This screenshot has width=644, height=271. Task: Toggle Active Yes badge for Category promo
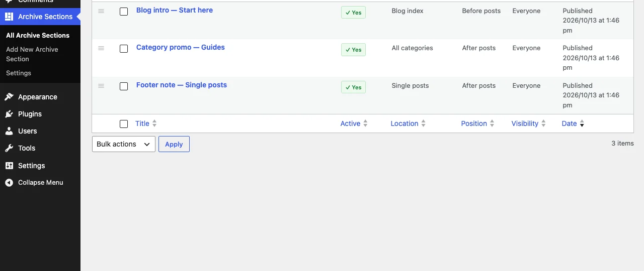pyautogui.click(x=353, y=50)
